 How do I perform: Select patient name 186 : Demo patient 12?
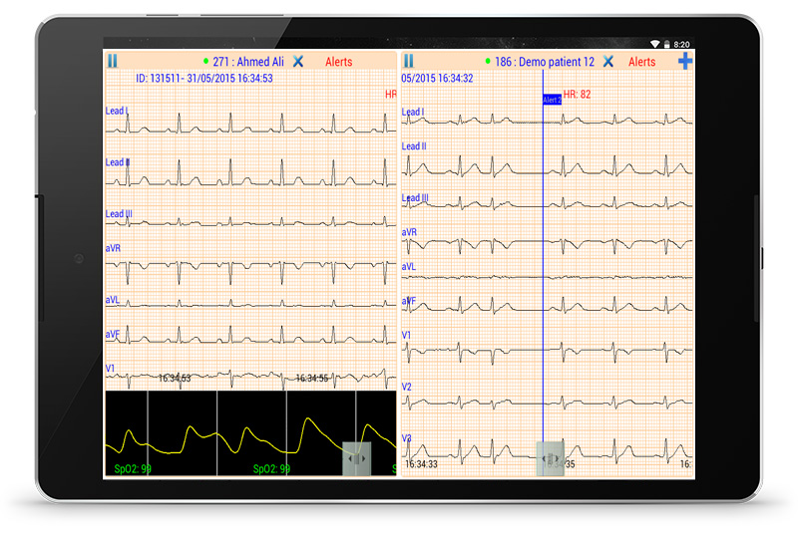[x=545, y=62]
